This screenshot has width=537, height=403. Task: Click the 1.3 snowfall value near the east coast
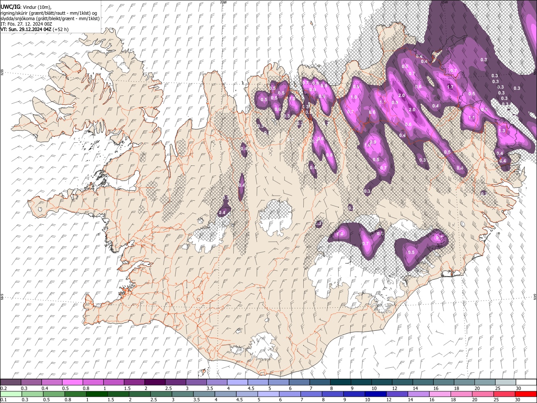(502, 131)
